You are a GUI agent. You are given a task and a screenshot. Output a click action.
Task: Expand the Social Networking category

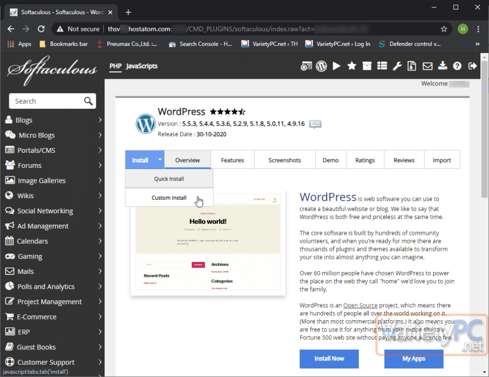point(99,210)
